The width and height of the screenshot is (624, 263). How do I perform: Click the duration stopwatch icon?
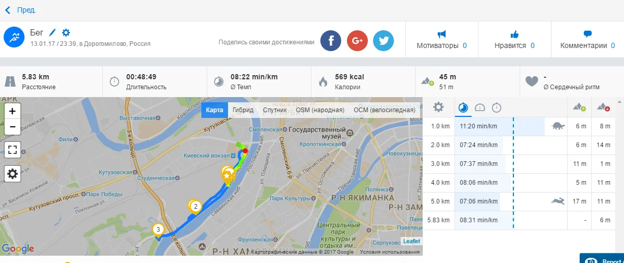click(114, 81)
